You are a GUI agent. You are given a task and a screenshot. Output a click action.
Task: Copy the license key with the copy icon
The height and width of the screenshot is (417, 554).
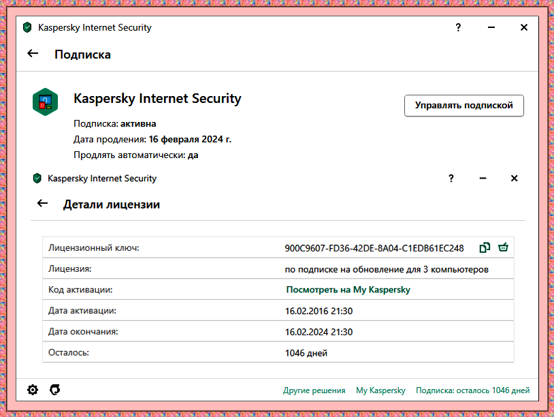coord(485,247)
